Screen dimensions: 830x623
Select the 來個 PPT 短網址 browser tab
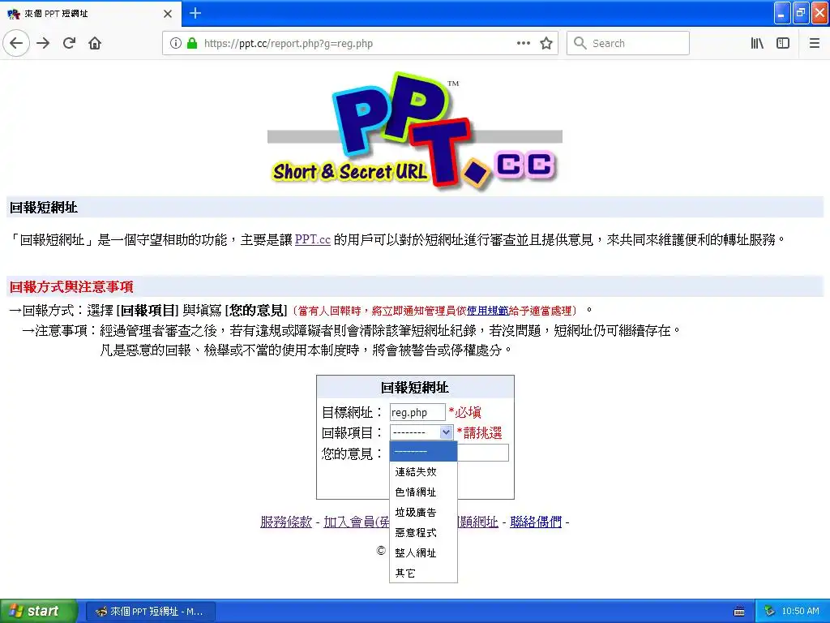point(91,14)
